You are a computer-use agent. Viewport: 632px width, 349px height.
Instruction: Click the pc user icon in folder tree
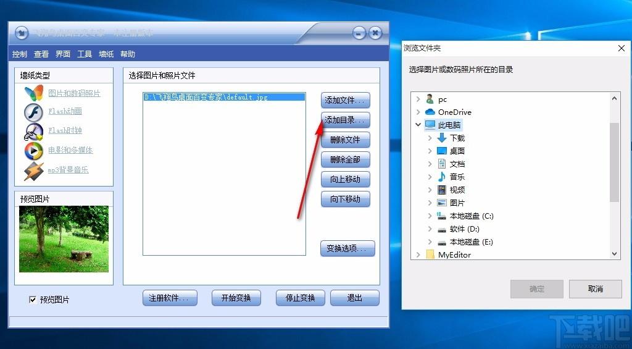430,99
